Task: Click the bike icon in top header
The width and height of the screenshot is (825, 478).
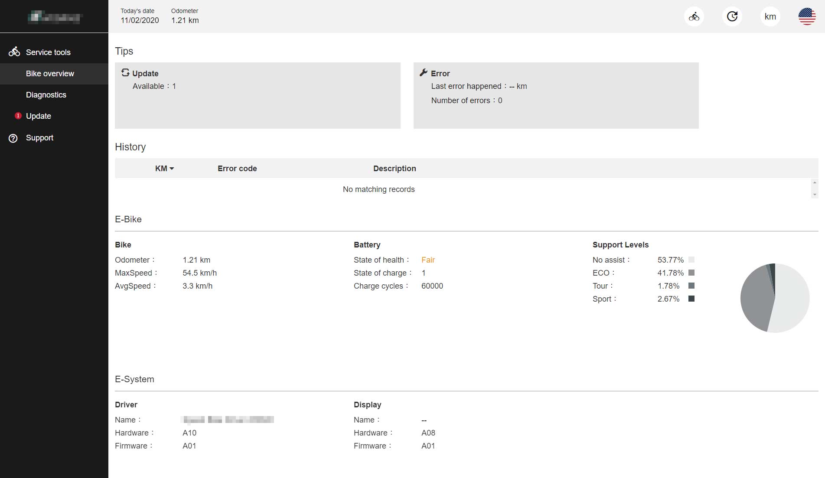Action: [x=694, y=16]
